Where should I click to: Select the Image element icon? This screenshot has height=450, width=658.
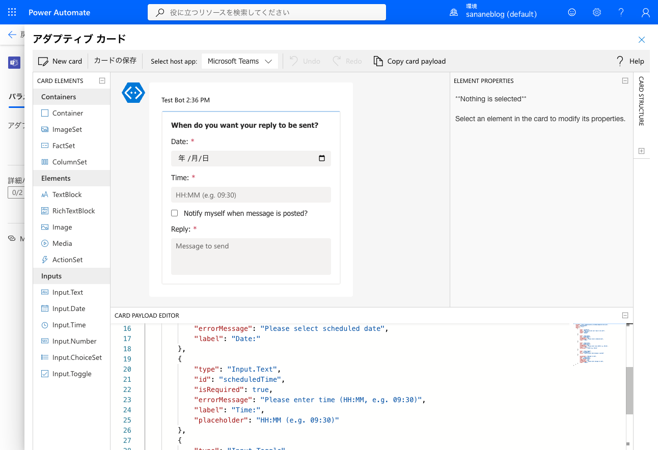pos(45,227)
